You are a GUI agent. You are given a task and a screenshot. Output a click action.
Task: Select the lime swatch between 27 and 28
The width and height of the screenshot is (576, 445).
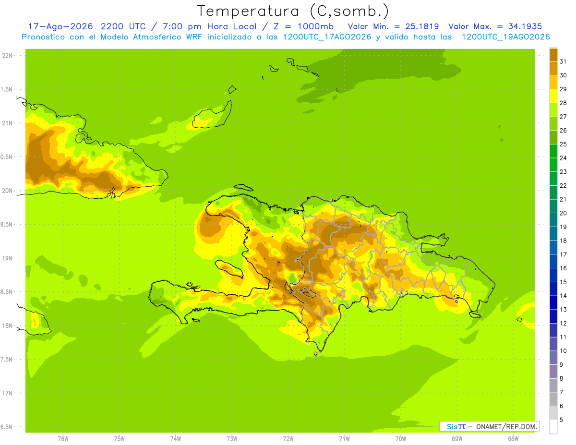coord(553,110)
